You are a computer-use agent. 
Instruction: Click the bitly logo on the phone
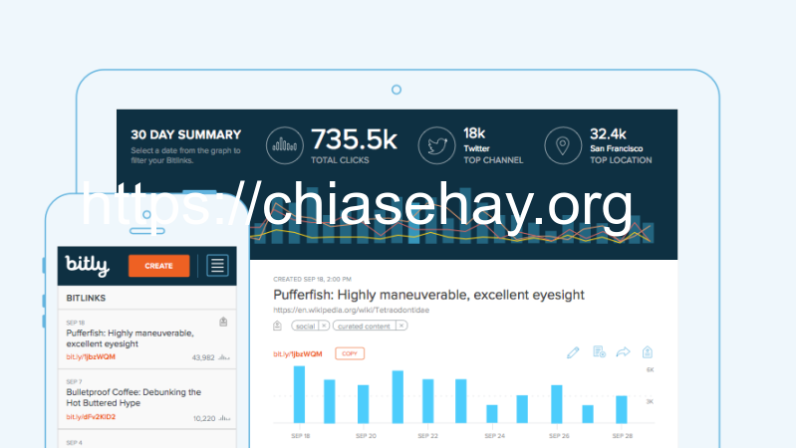[87, 266]
